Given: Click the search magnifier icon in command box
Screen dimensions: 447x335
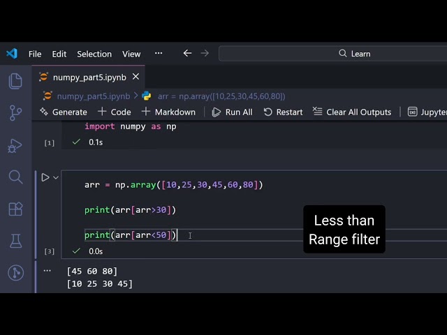Looking at the screenshot, I should pos(342,53).
